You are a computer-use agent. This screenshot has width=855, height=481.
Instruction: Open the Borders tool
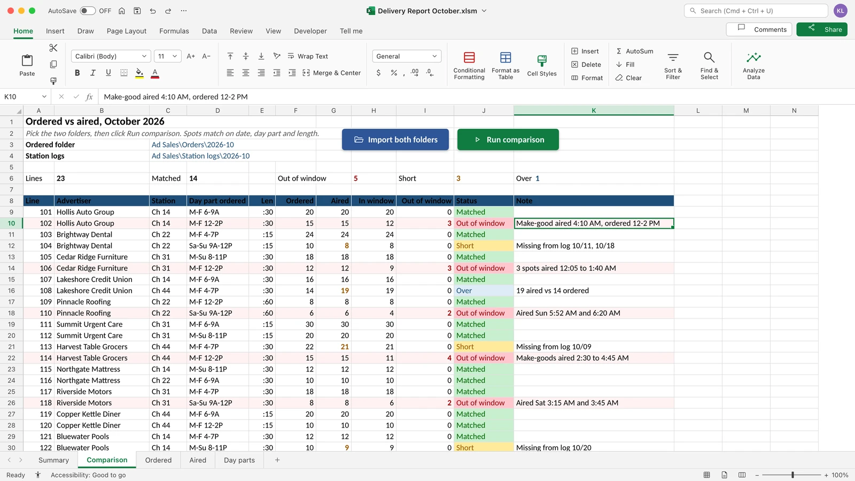click(x=124, y=73)
